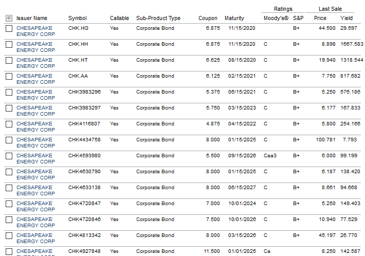Check the box on the CHK4927848 row
This screenshot has height=256, width=365.
pos(9,251)
